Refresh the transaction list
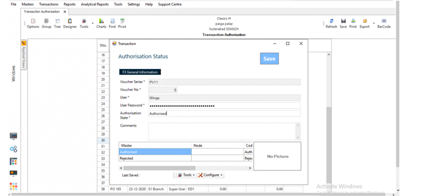 click(x=331, y=23)
